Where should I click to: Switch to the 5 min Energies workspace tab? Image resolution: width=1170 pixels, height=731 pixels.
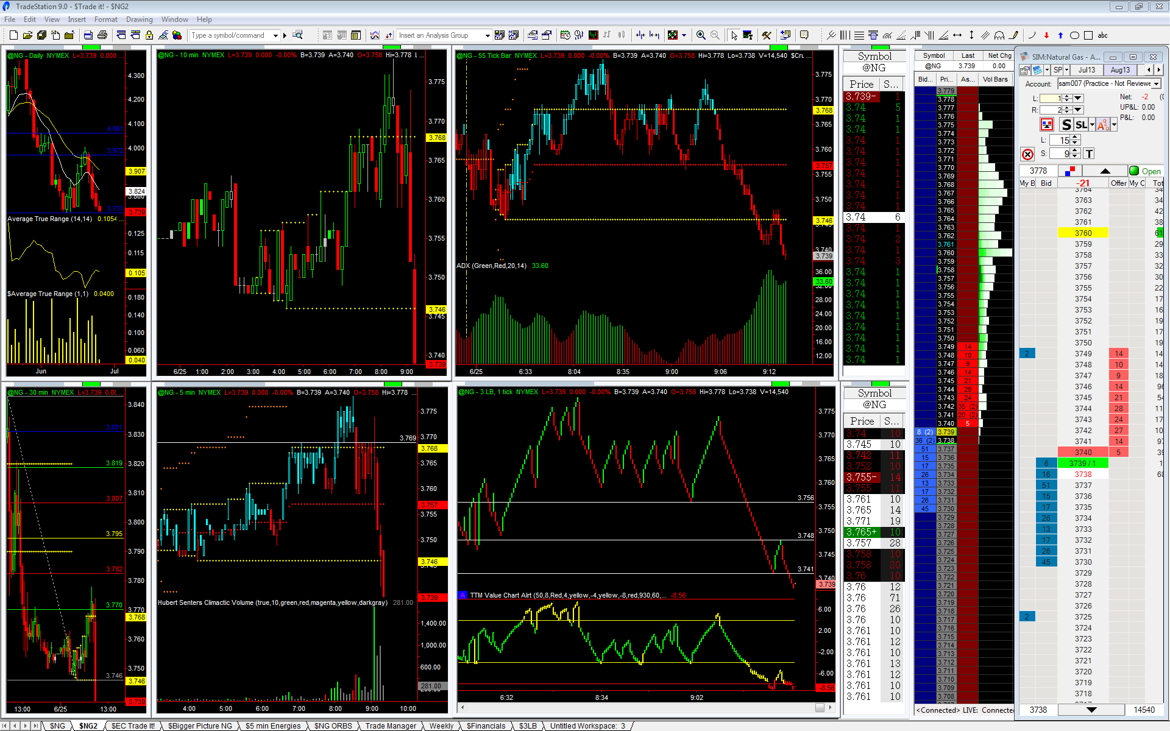click(x=273, y=726)
